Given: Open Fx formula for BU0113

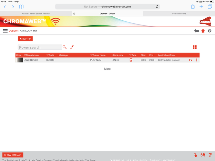Looking at the screenshot, I should [x=190, y=60].
